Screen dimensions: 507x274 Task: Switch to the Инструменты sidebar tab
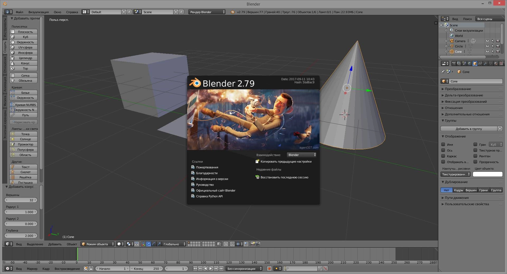(5, 28)
